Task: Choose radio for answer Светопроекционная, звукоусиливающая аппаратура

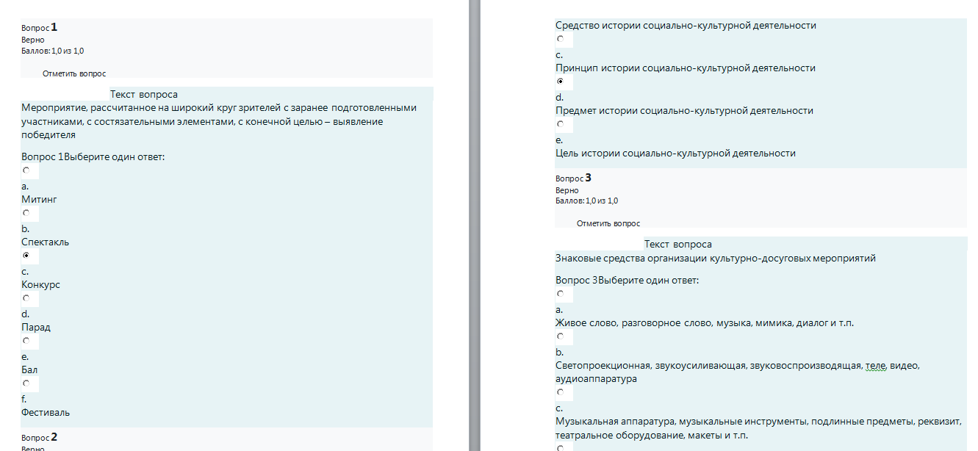Action: [x=560, y=336]
